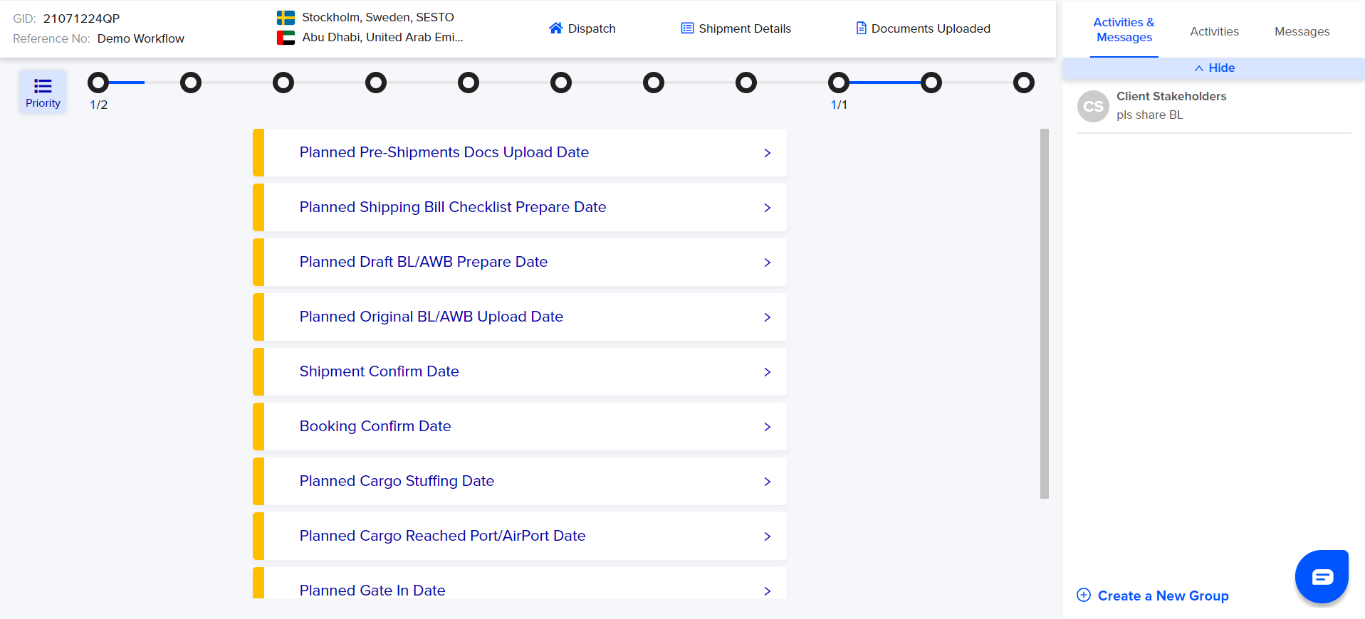Click the Priority list icon

43,86
